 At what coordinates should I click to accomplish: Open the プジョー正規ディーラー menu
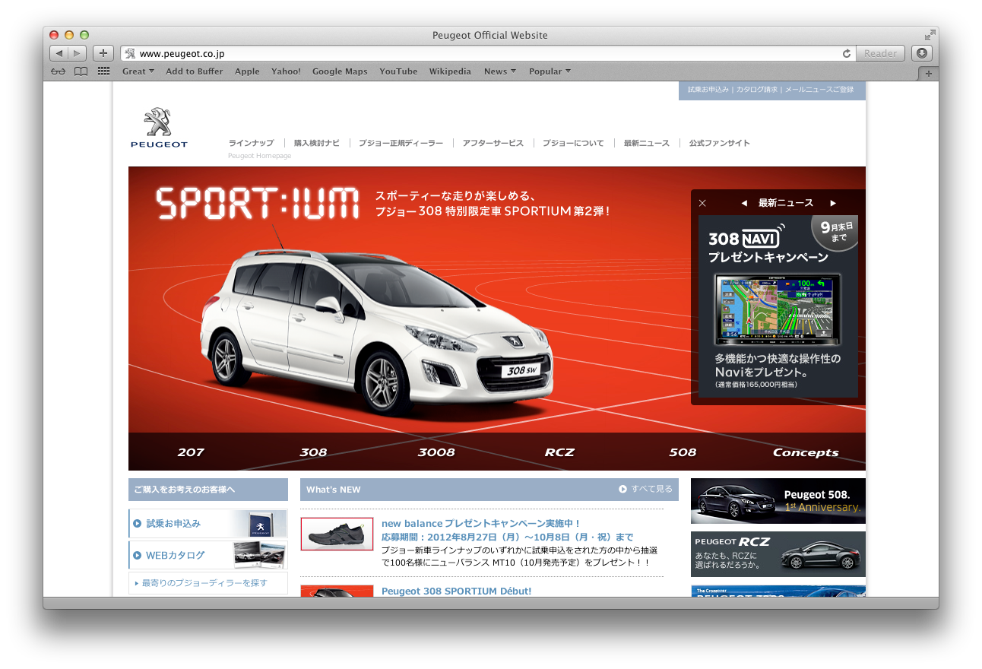point(401,143)
